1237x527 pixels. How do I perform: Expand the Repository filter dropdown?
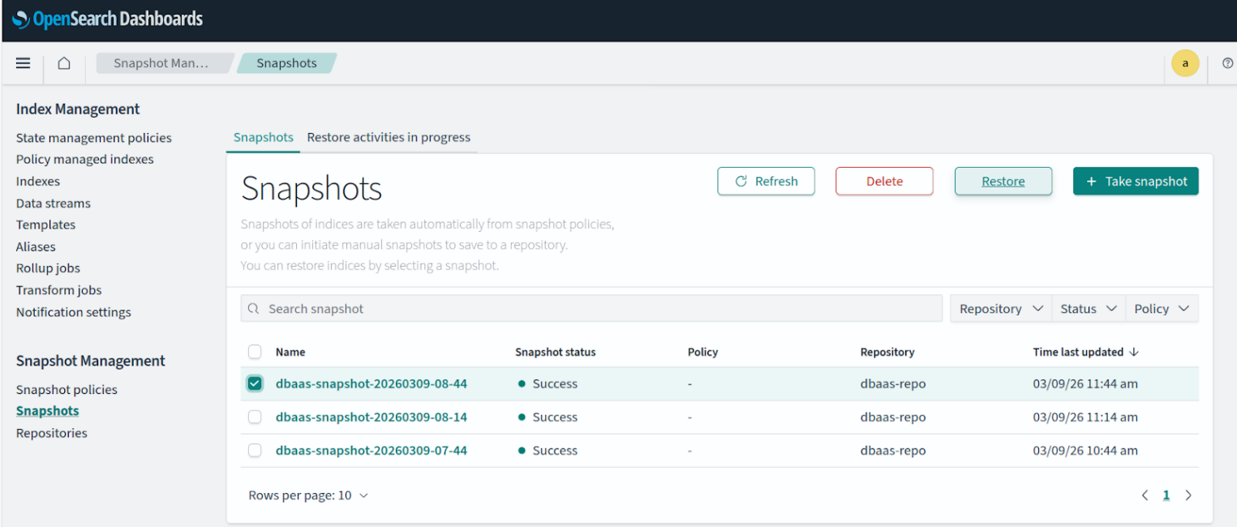[x=1001, y=309]
